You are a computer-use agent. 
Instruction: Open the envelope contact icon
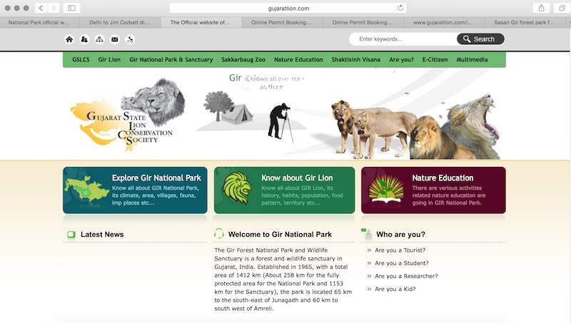[115, 39]
